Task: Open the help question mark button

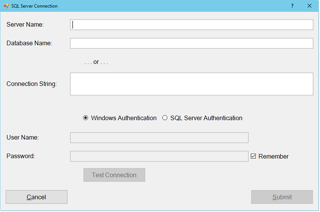Action: 292,6
